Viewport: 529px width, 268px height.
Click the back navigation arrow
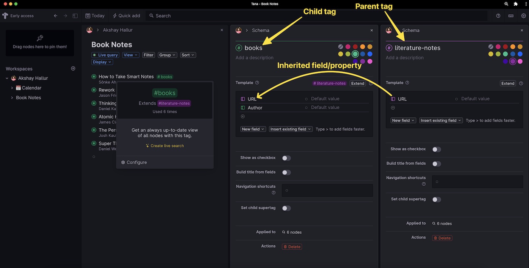tap(56, 16)
